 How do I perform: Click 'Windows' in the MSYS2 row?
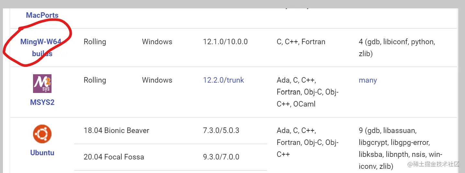[x=157, y=80]
